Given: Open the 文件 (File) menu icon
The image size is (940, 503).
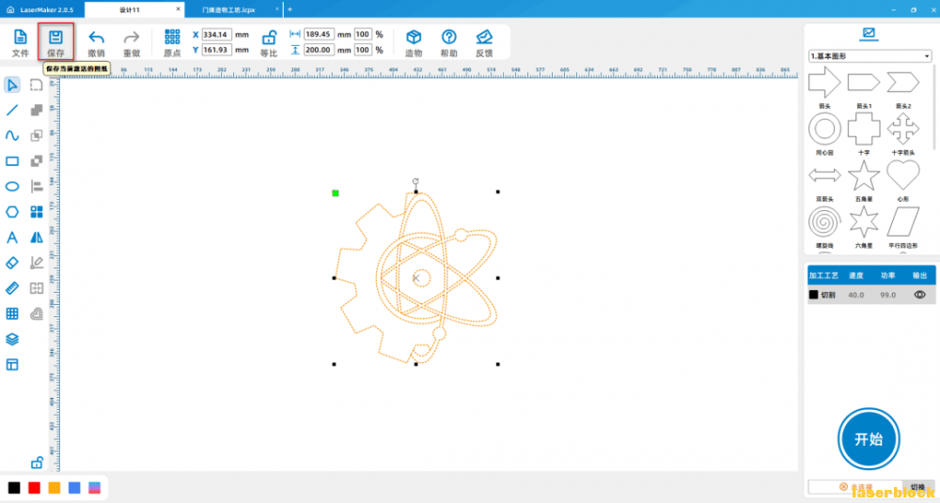Looking at the screenshot, I should pos(21,38).
